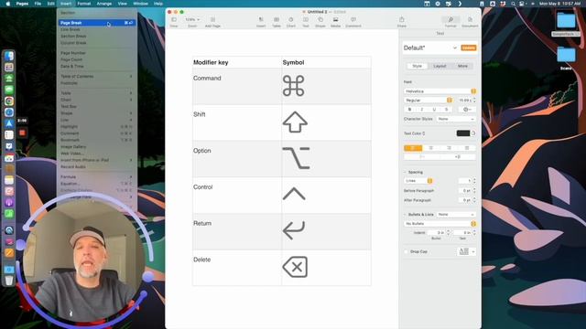Click the Spotlight search icon in menu bar

click(x=513, y=4)
